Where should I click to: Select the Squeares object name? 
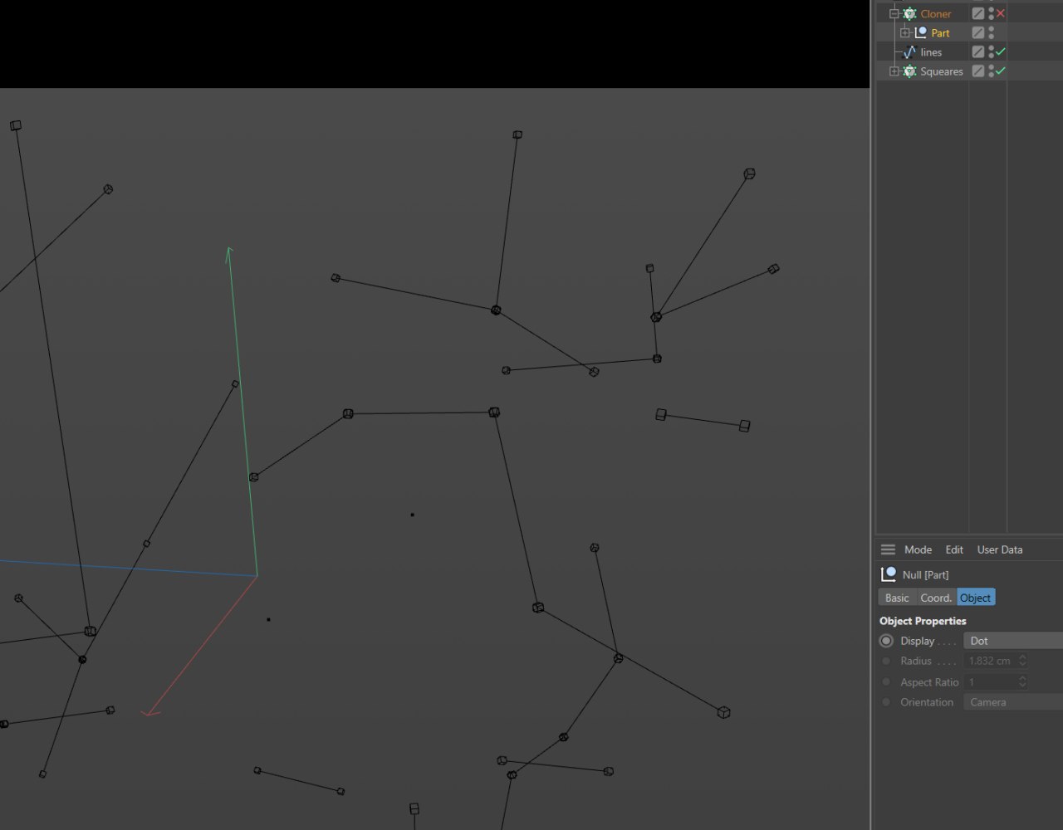point(942,71)
